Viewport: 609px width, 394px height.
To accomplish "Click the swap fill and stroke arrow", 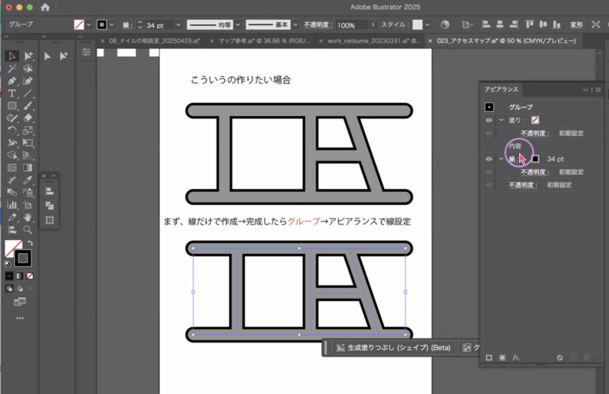I will point(30,243).
